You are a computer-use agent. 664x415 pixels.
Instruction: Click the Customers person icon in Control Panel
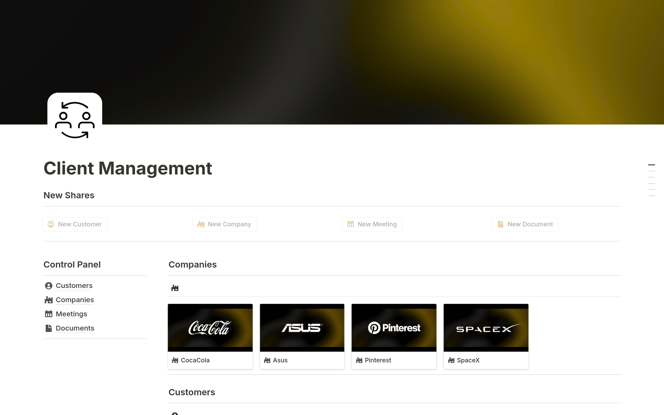(48, 286)
